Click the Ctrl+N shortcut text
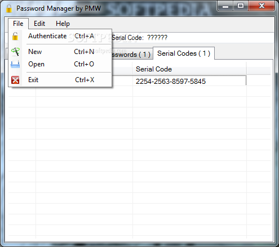Screen dimensions: 279x247 pos(84,52)
